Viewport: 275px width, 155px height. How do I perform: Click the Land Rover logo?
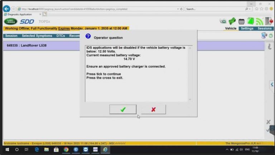pos(10,22)
